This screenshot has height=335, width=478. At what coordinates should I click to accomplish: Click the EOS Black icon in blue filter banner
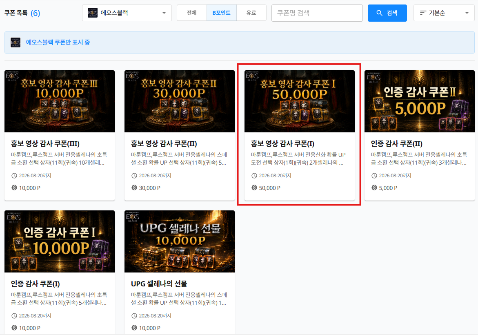(16, 42)
